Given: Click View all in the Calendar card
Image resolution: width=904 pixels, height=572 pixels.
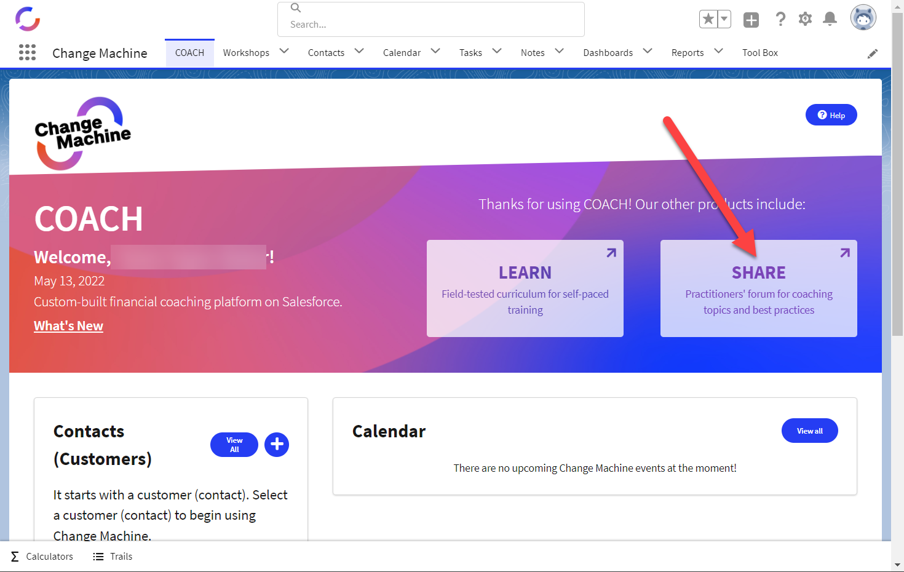Looking at the screenshot, I should tap(809, 431).
